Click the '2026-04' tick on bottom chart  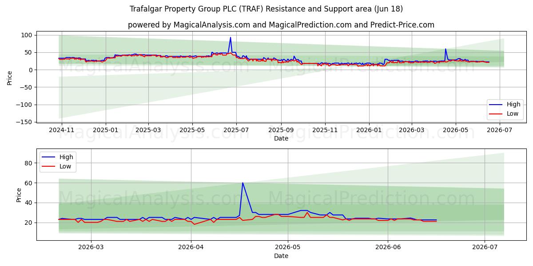(x=191, y=248)
